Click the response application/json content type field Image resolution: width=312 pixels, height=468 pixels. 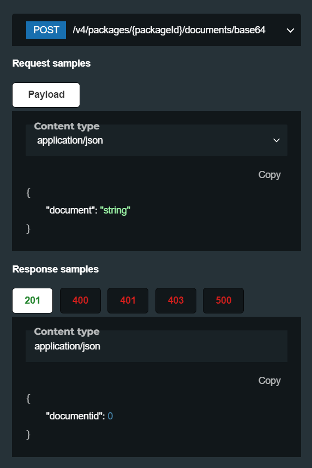coord(157,346)
